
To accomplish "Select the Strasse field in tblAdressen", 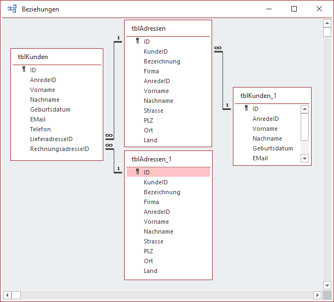I will (153, 111).
